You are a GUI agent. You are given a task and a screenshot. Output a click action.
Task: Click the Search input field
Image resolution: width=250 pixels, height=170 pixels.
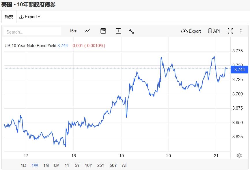(32, 32)
